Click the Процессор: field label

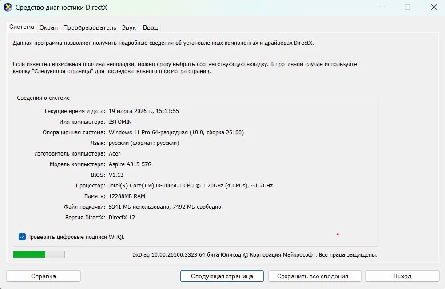coord(91,186)
